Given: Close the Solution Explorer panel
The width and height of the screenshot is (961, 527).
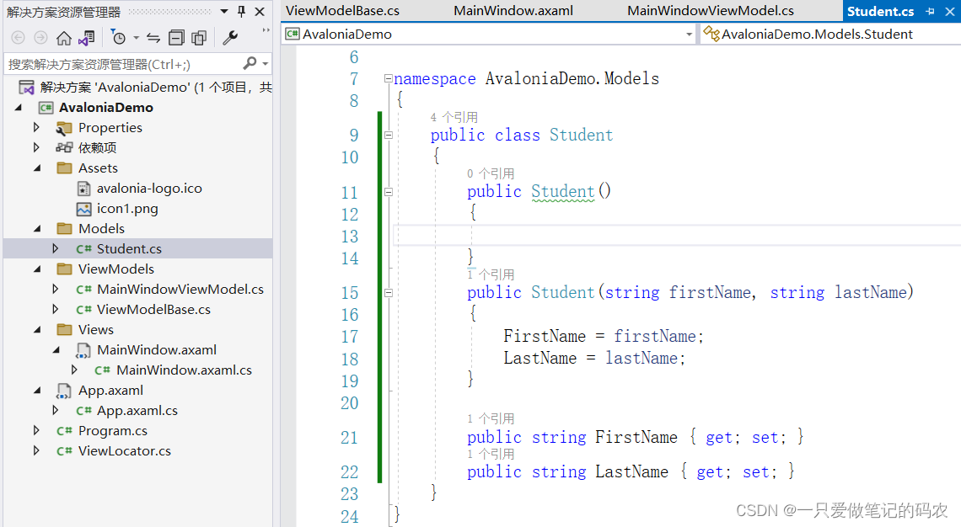Looking at the screenshot, I should tap(260, 12).
